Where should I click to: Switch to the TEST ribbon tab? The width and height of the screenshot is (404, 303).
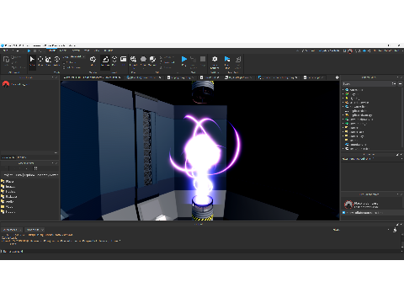(x=87, y=50)
